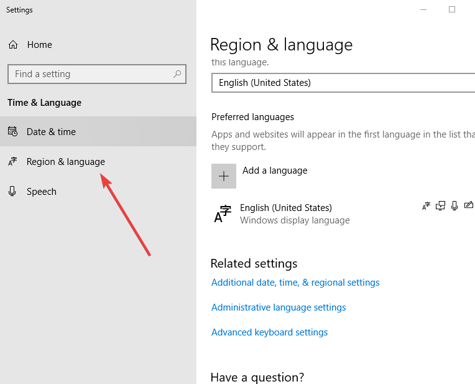
Task: Click the Speech microphone icon in sidebar
Action: (12, 192)
